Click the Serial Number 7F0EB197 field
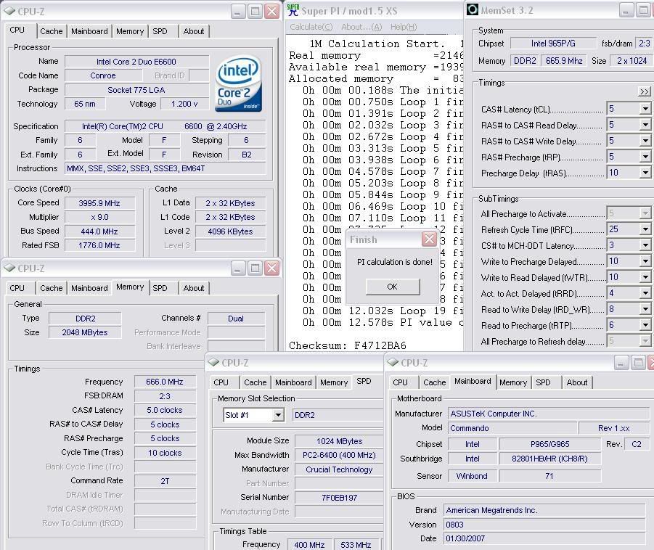 coord(339,498)
